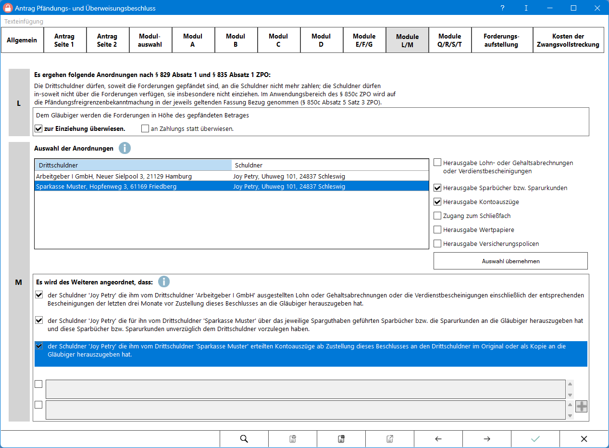Screen dimensions: 609x448
Task: Select the Sparkasse Muster, Hopfenweg 3 row
Action: 231,186
